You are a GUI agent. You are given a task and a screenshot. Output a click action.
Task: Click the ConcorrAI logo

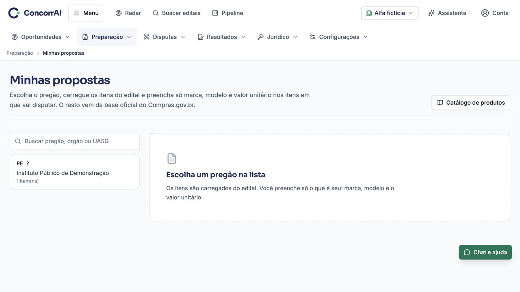point(35,13)
